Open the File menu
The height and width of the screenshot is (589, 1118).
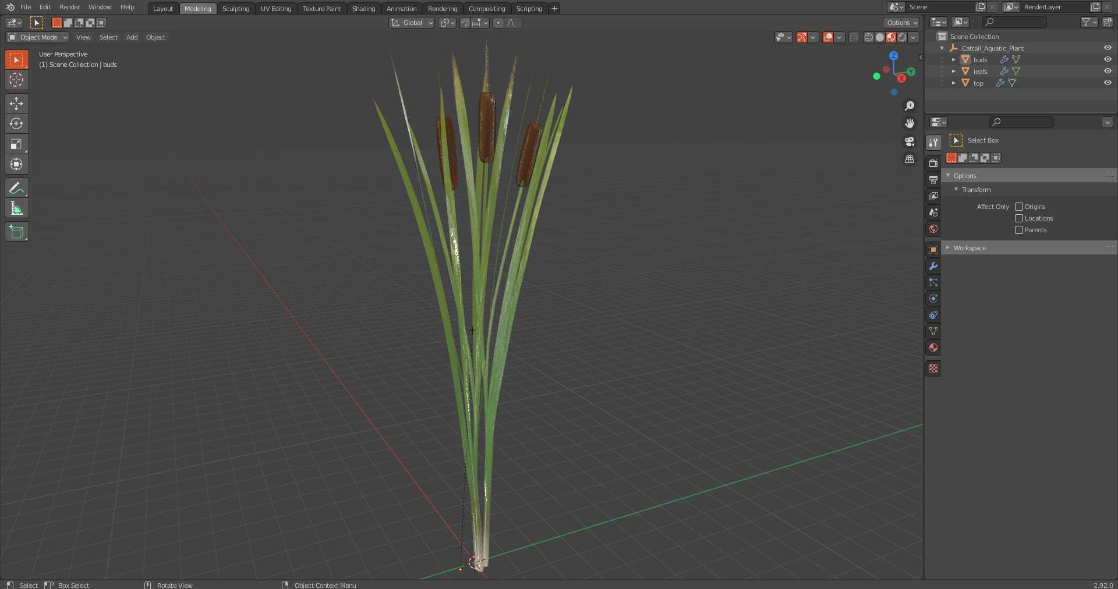26,7
